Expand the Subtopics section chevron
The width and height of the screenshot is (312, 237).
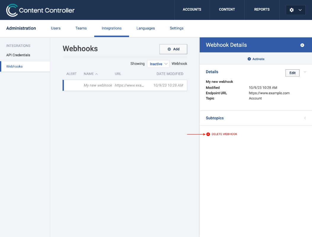pos(305,118)
